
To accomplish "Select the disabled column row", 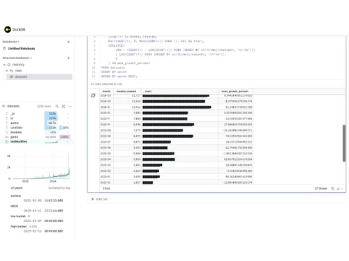I will [37, 132].
